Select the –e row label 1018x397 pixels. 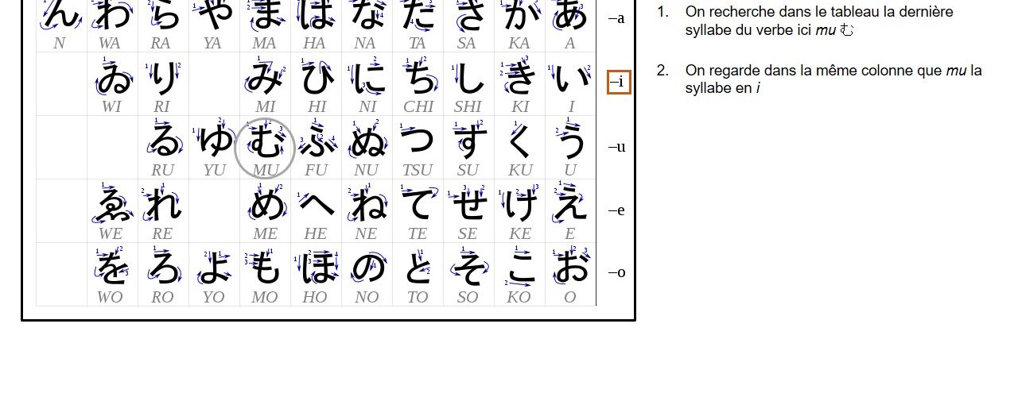pyautogui.click(x=616, y=210)
